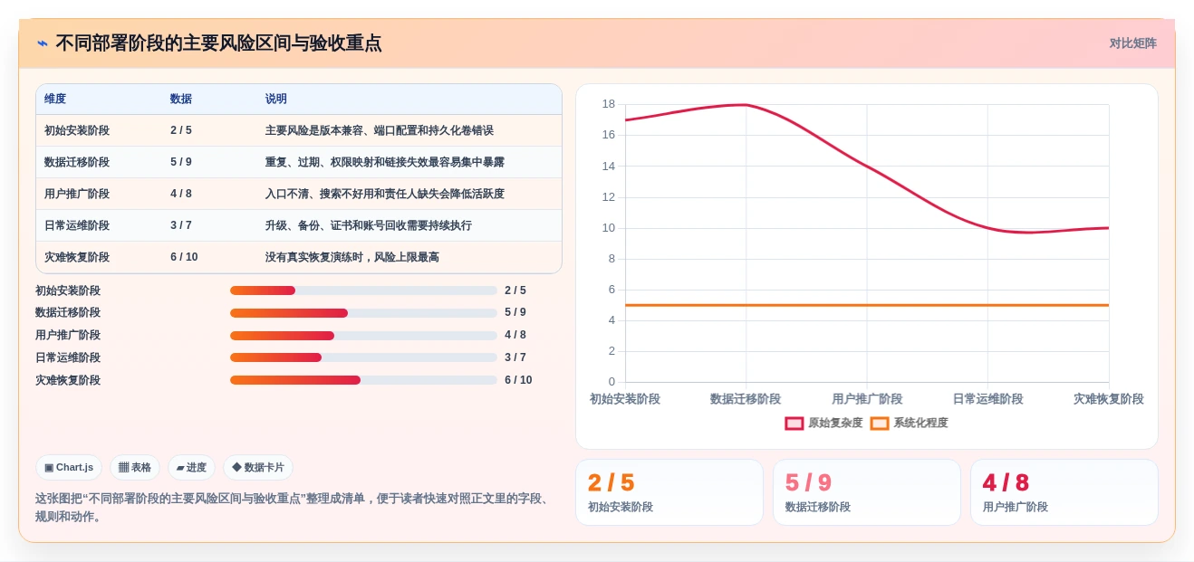Click the 用户推广阶段 progress bar

[363, 336]
